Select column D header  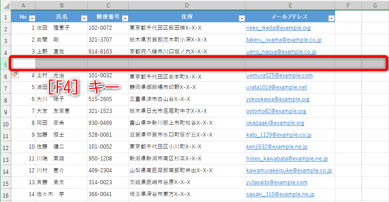187,6
